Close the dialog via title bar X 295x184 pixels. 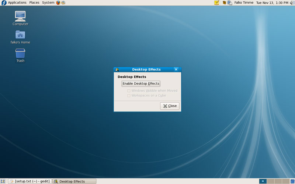coord(176,70)
